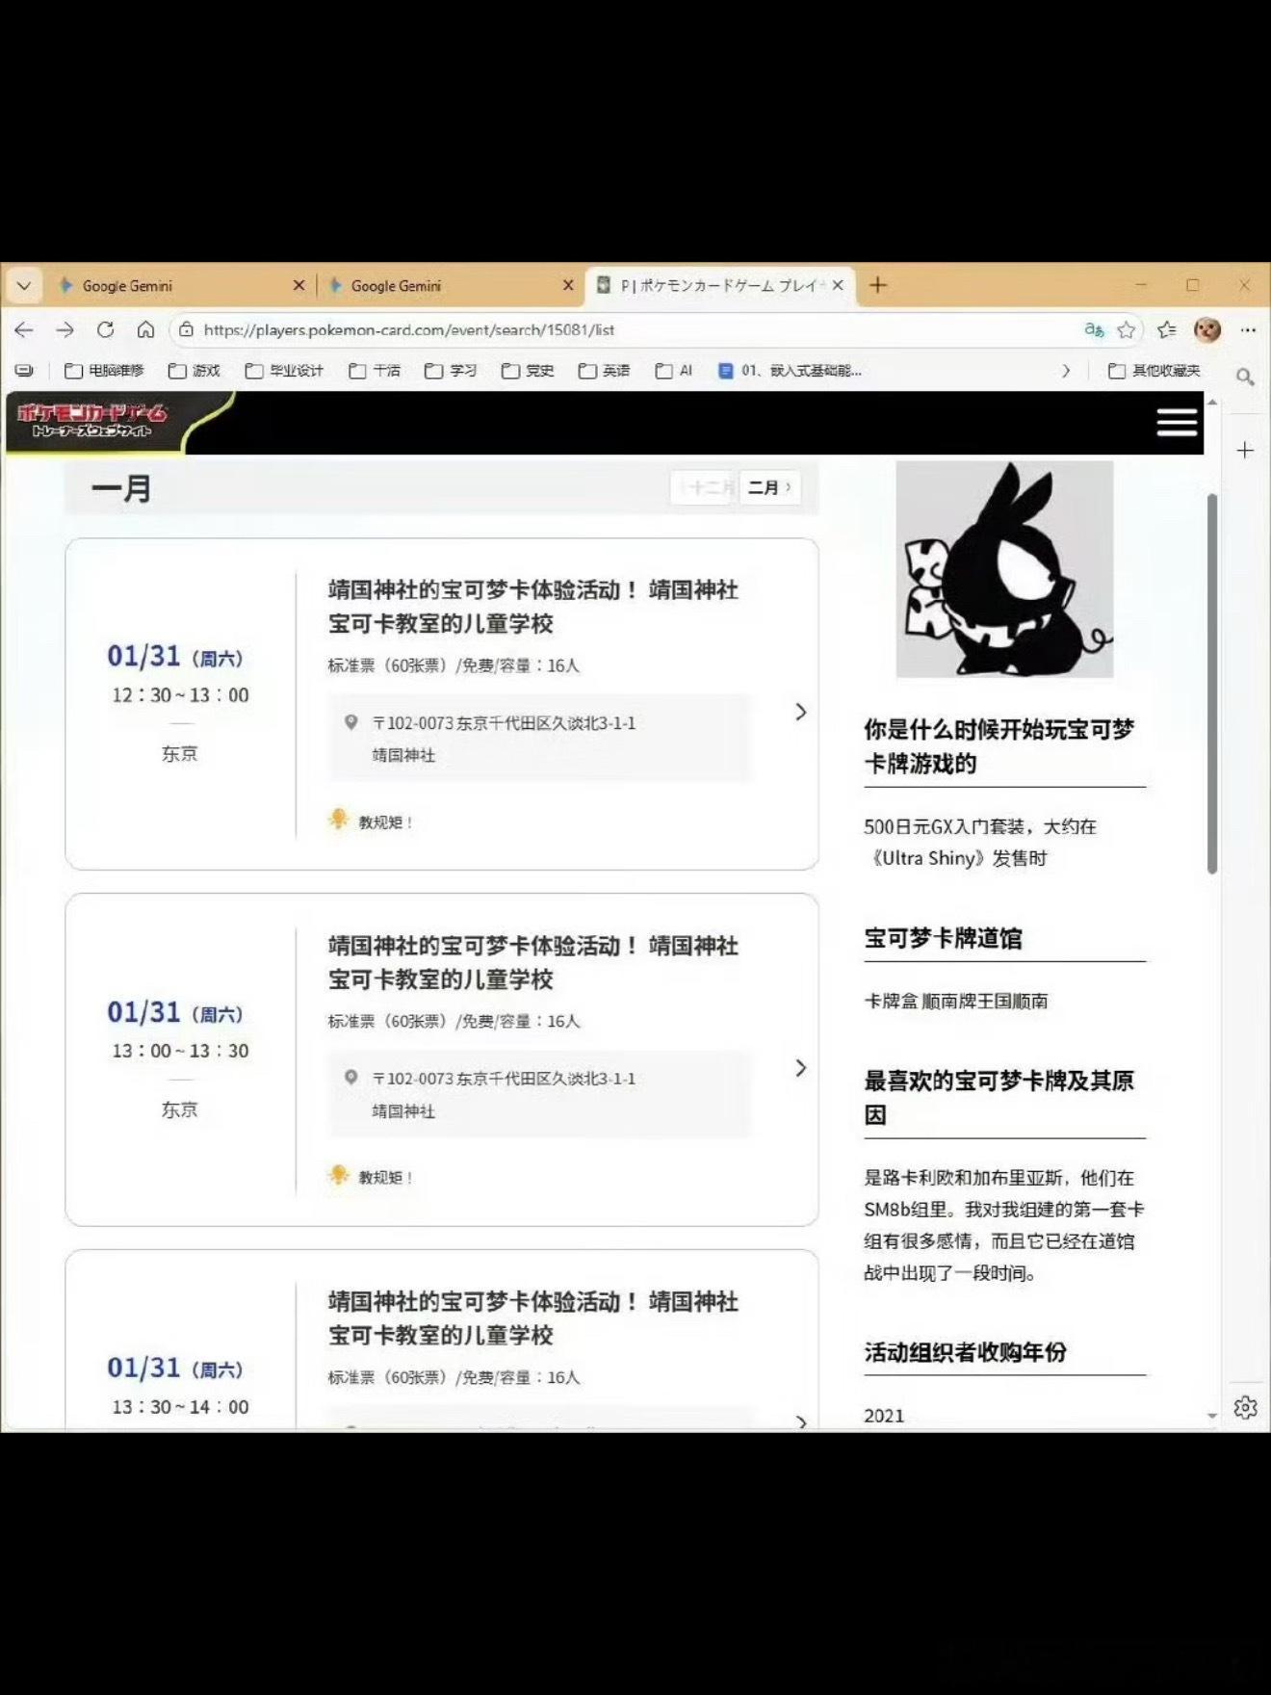Go to the browser home page icon

click(x=145, y=329)
